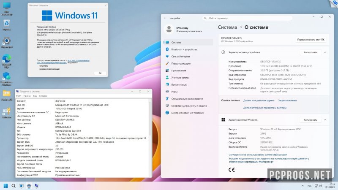
Task: Select the Режим BIOS row
Action: pos(82,153)
